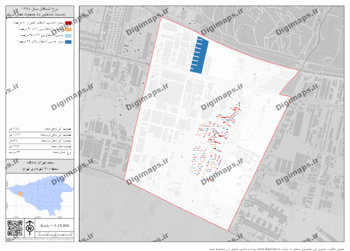Click the neighborhood name box above inset map
This screenshot has width=350, height=251.
click(x=39, y=166)
